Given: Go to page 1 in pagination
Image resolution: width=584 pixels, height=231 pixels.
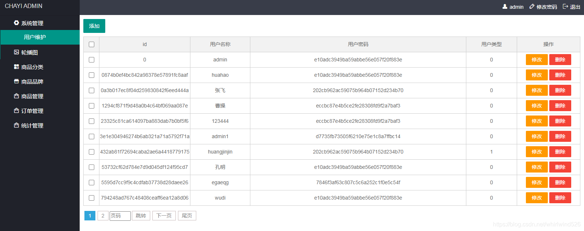Looking at the screenshot, I should [90, 216].
